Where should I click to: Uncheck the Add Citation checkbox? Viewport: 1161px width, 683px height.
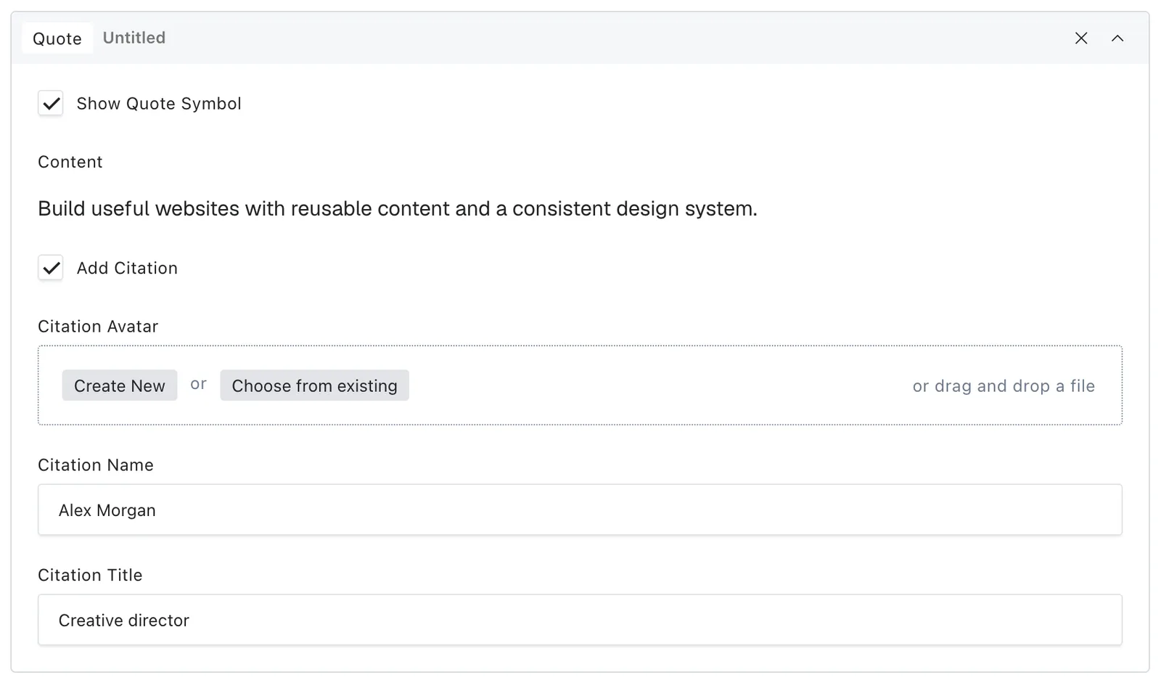51,268
